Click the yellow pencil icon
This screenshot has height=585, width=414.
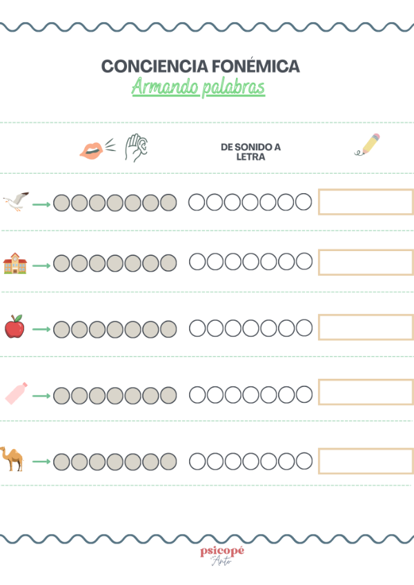pyautogui.click(x=367, y=144)
